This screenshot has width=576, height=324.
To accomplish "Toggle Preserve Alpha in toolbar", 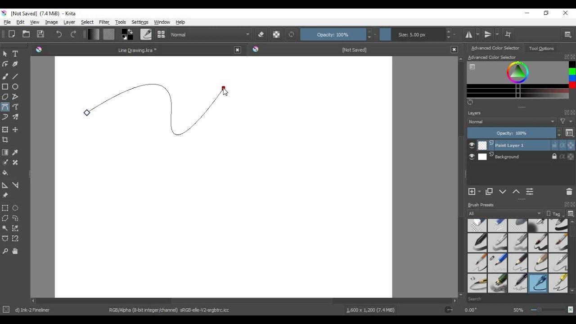I will click(x=276, y=35).
